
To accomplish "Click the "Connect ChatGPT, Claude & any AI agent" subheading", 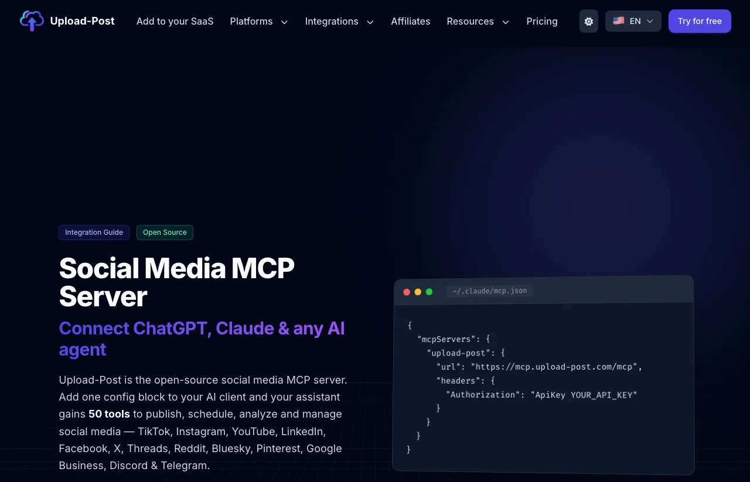I will click(202, 339).
